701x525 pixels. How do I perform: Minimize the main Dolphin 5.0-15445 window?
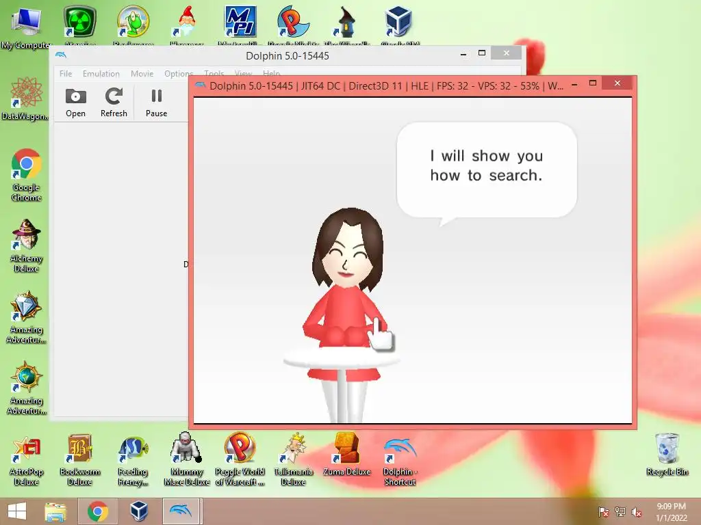point(463,54)
